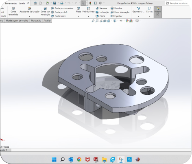This screenshot has height=164, width=192.
Task: Open the Curvas tool
Action: point(149,10)
